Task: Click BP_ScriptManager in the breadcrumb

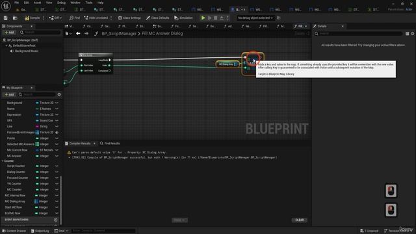Action: click(x=119, y=33)
